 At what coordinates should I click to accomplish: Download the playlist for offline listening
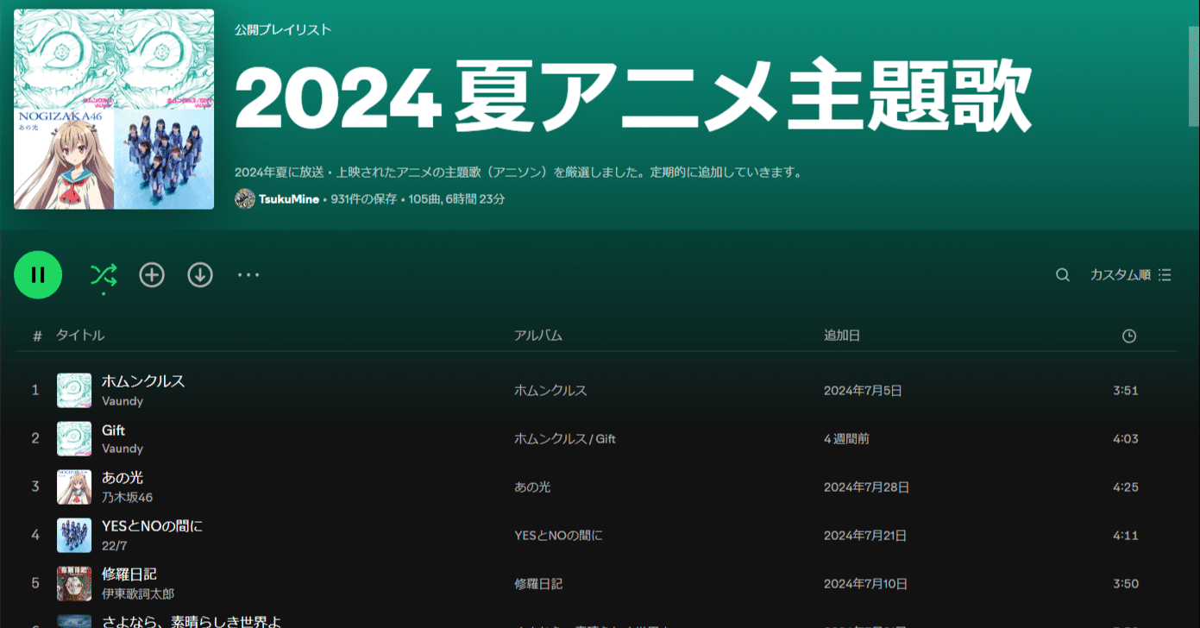[x=200, y=275]
